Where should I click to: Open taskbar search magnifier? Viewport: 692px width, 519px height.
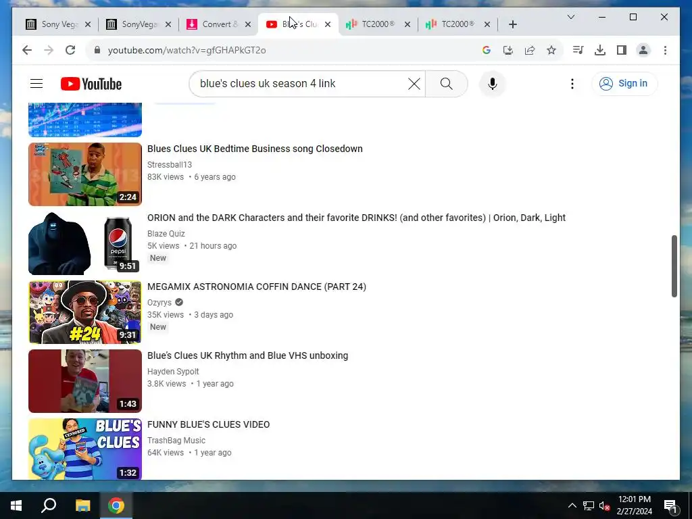tap(49, 505)
